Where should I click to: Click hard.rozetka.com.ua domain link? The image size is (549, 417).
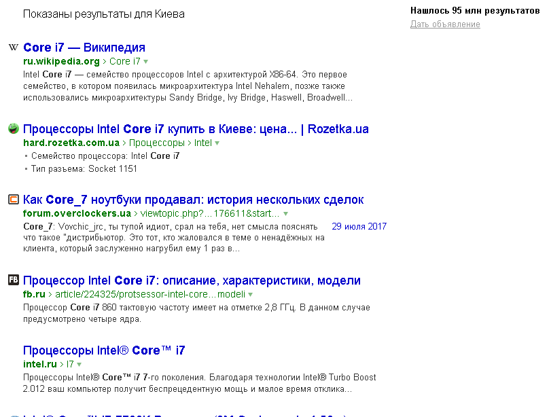click(71, 143)
